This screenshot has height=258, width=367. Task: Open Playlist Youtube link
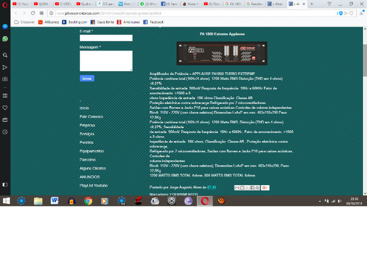pos(93,186)
